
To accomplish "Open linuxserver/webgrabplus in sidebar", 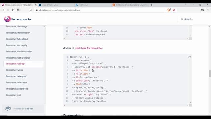I will pyautogui.click(x=18, y=58).
